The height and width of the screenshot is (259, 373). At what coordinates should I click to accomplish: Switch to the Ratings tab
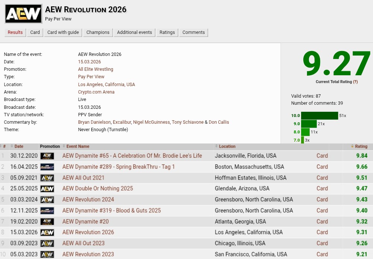click(x=167, y=32)
